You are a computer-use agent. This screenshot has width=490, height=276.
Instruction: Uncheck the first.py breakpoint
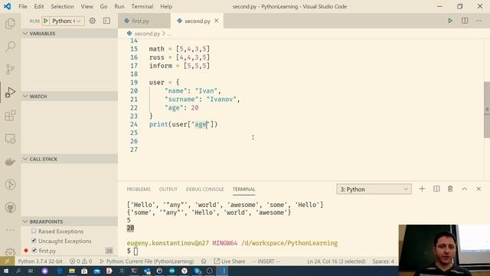[x=34, y=251]
